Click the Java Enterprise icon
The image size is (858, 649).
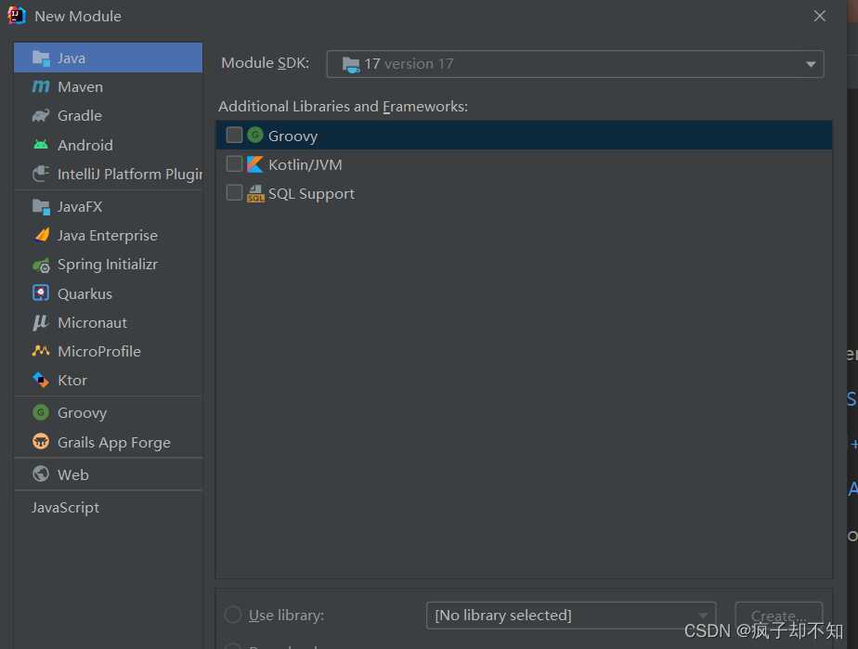click(42, 235)
